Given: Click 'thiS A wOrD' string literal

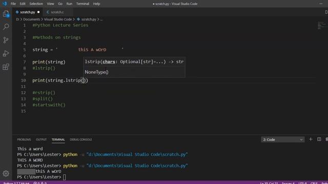Looking at the screenshot, I should coord(92,50).
